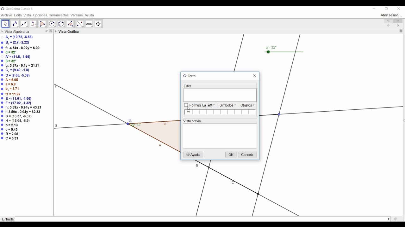Open the Archivo menu

point(7,15)
